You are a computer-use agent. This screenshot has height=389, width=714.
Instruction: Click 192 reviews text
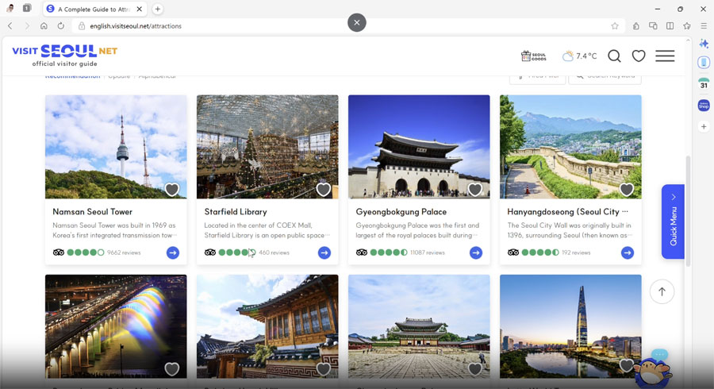576,252
